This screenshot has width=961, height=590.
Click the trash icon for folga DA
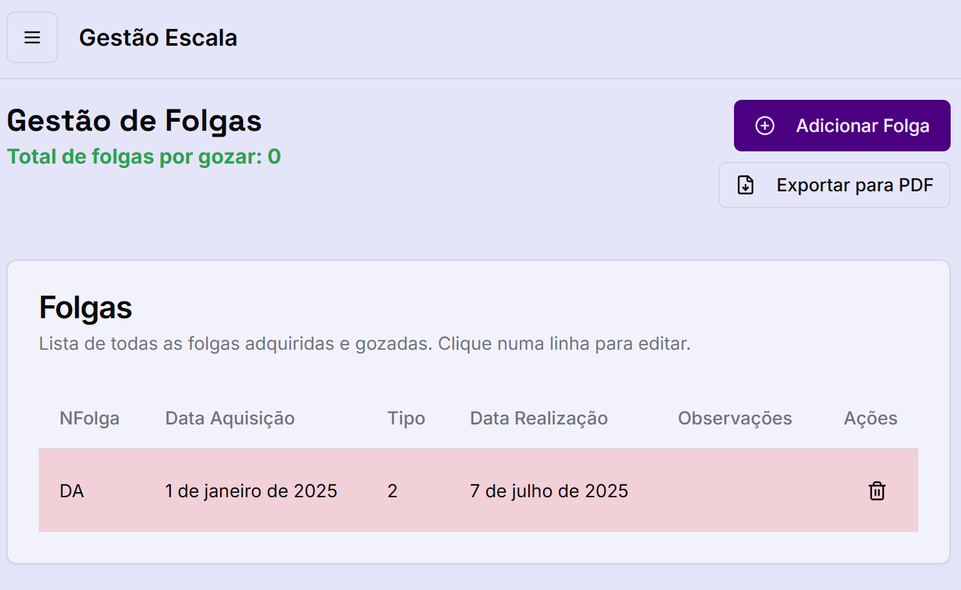[877, 491]
